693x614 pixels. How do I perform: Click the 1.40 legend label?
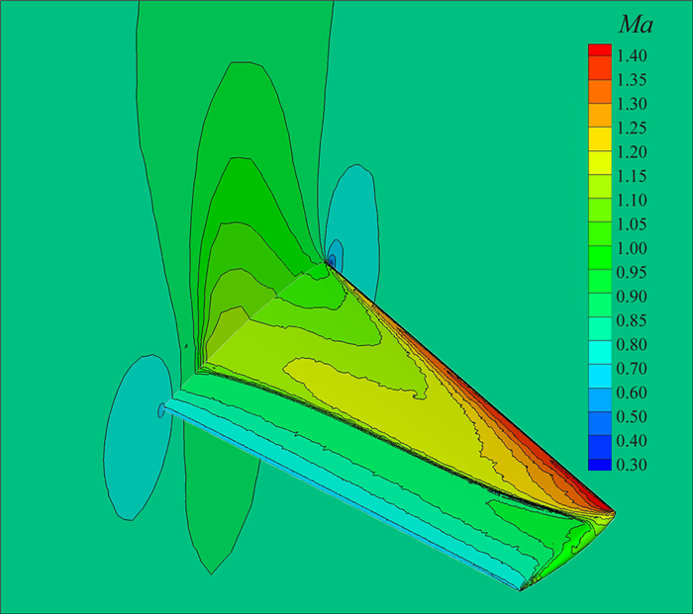(x=634, y=55)
